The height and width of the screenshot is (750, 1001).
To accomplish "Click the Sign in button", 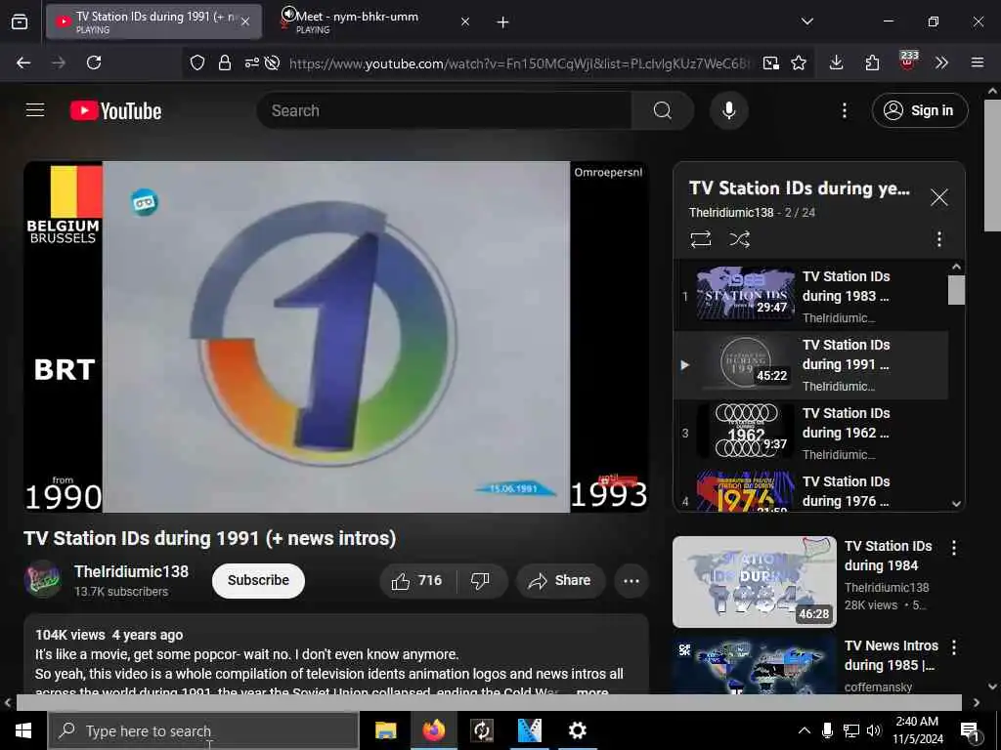I will click(919, 110).
